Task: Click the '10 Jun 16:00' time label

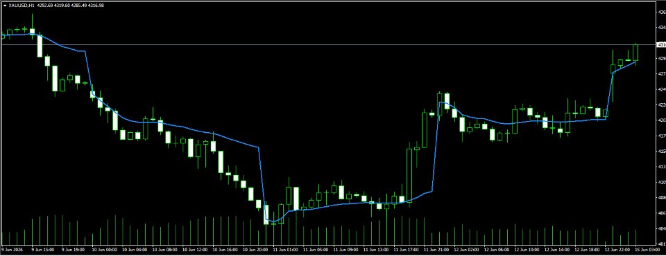Action: click(225, 250)
